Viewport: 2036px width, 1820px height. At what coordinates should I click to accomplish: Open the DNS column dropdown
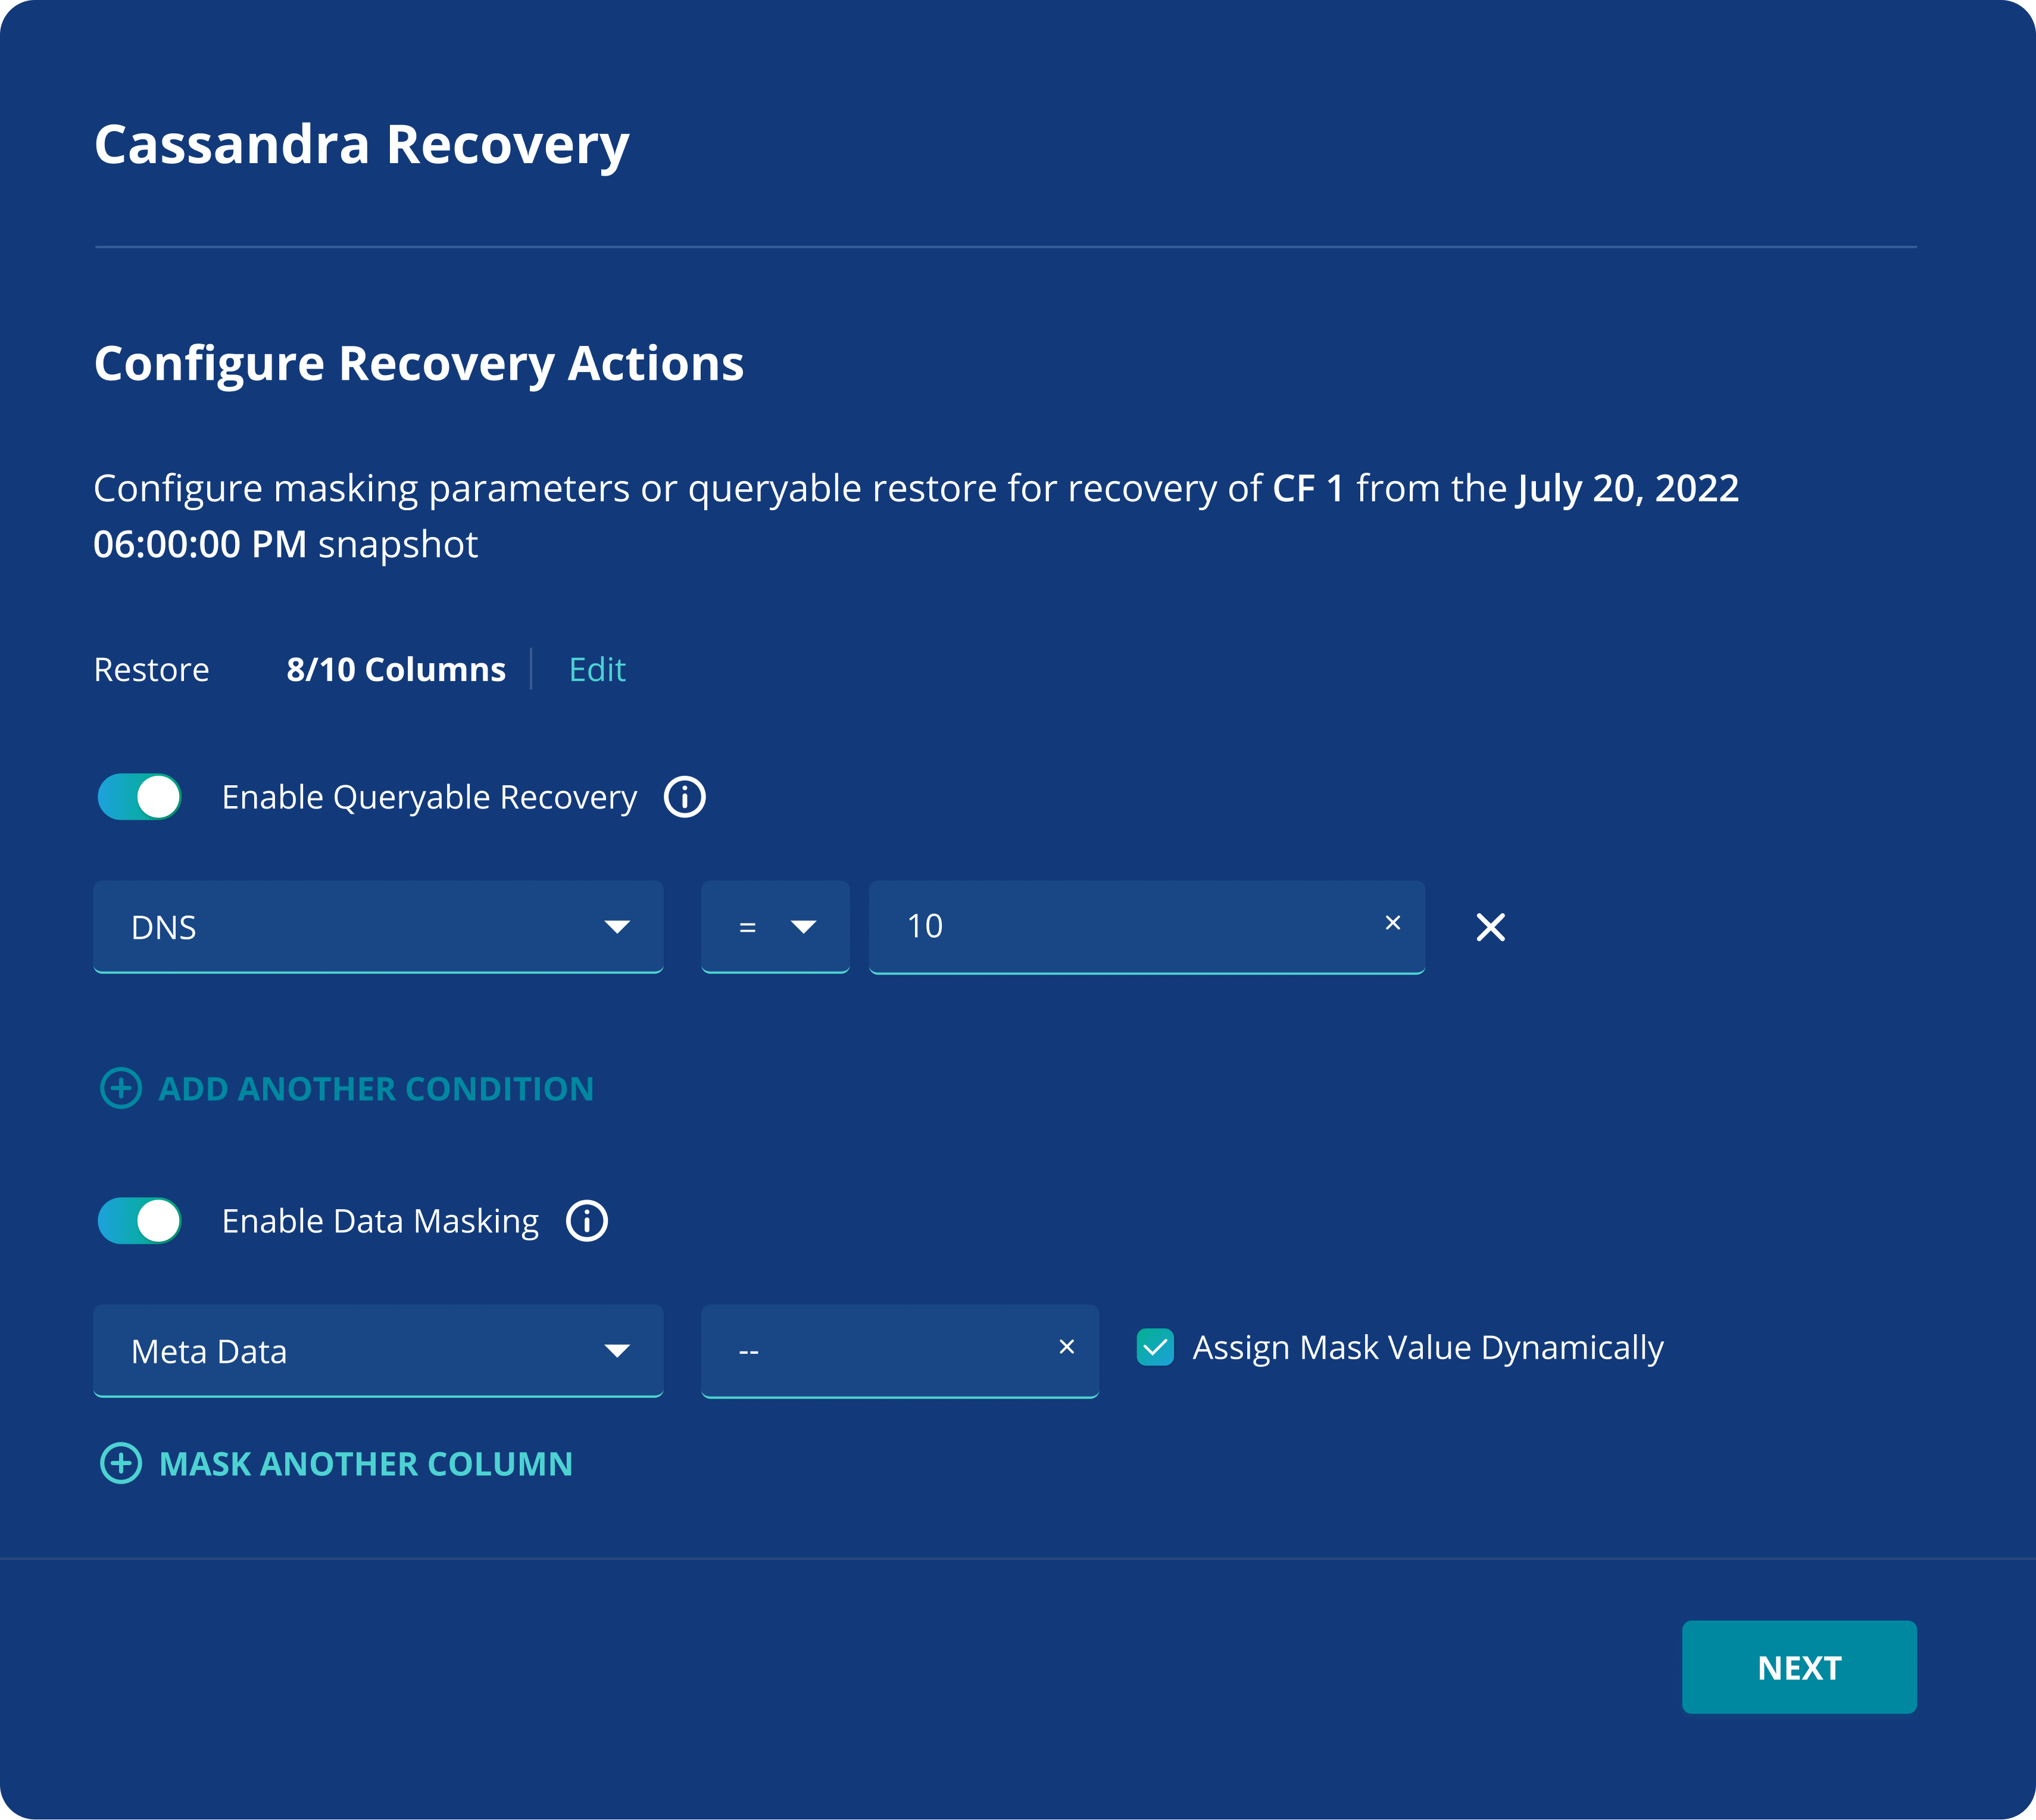click(378, 927)
